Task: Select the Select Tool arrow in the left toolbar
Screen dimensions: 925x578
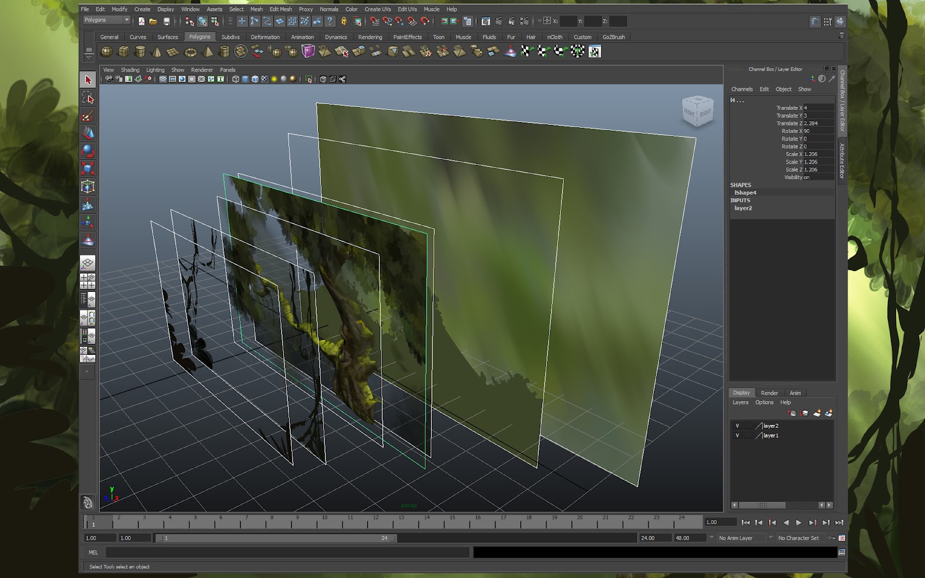Action: click(88, 80)
